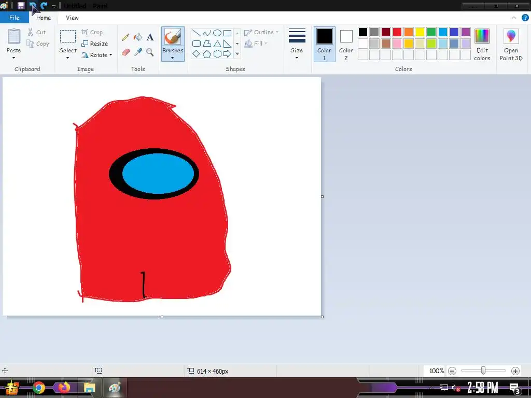
Task: Choose the Oval shape
Action: [217, 33]
